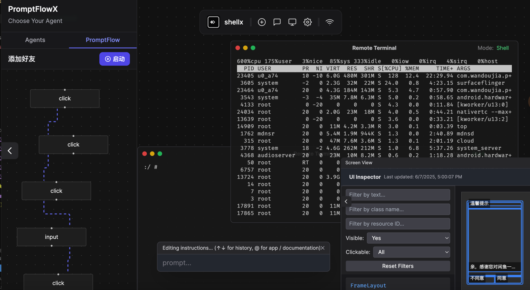Select the 同意 agree button in preview
Viewport: 530px width, 290px height.
tap(501, 279)
